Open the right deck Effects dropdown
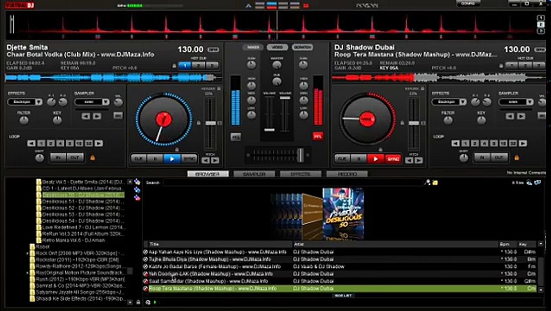551x311 pixels. 449,102
